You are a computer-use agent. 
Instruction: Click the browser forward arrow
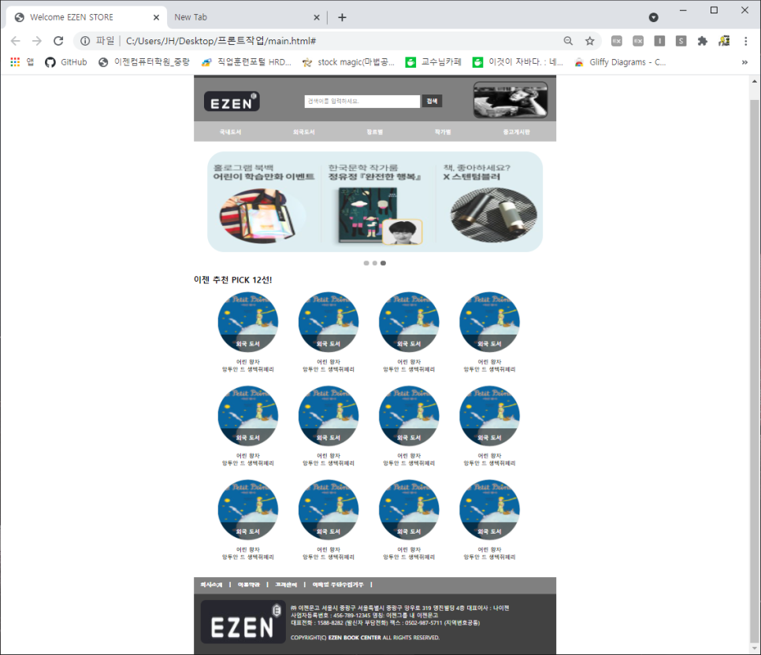(37, 41)
